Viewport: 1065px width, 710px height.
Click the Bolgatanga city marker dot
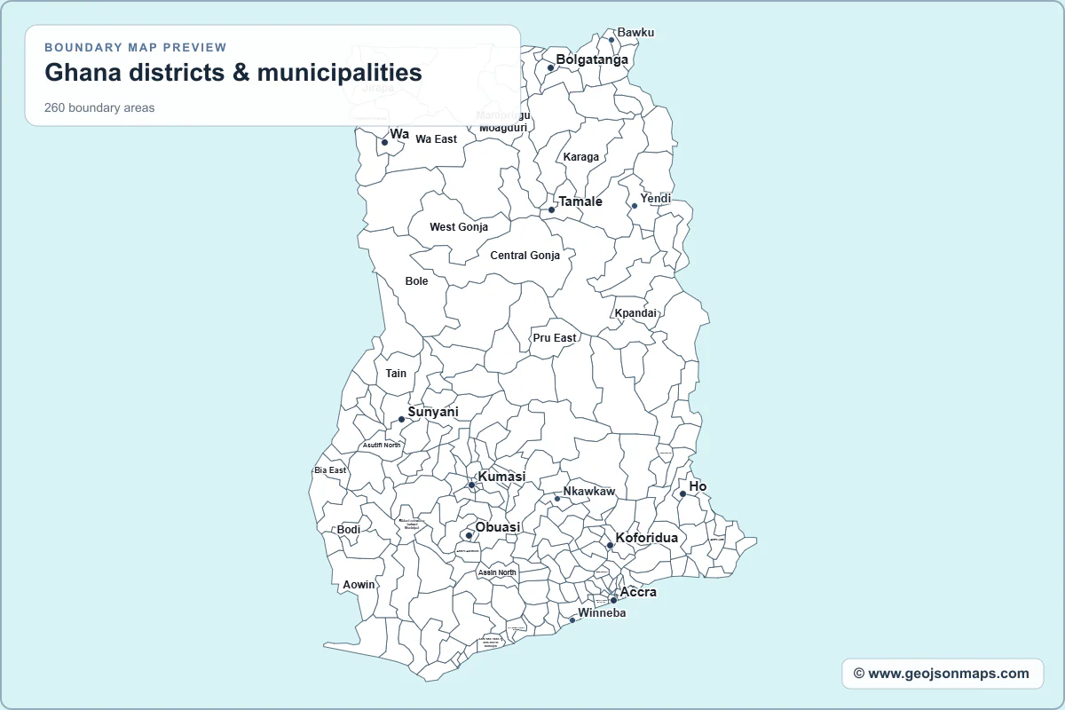click(550, 67)
